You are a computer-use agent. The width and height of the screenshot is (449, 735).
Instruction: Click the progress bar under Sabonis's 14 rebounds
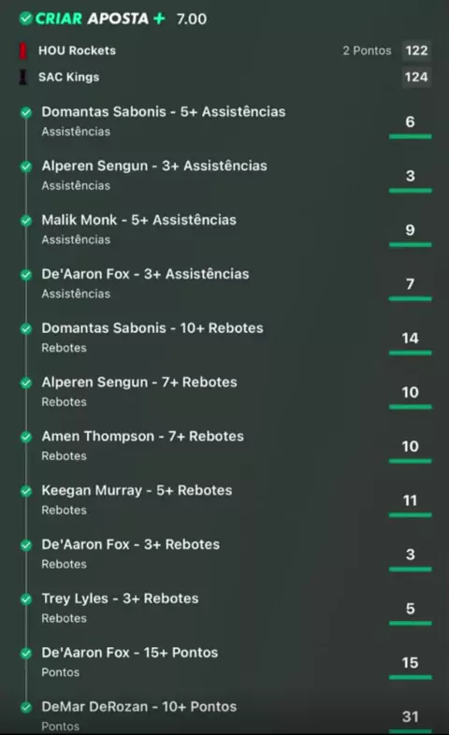click(410, 353)
